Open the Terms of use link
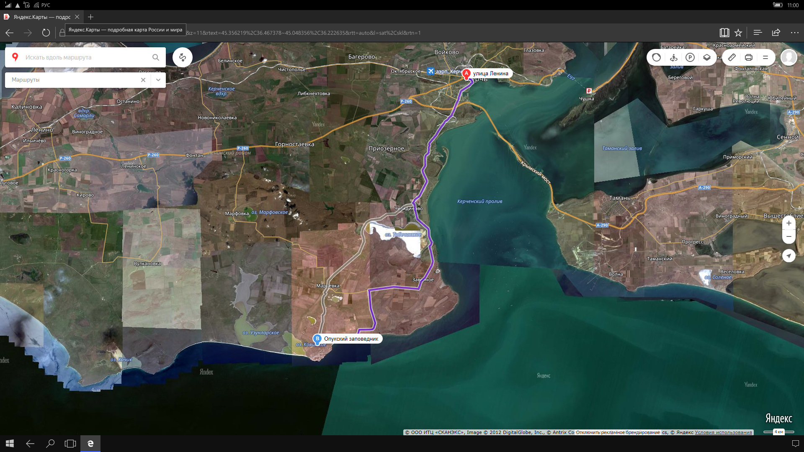Viewport: 804px width, 452px height. tap(723, 432)
